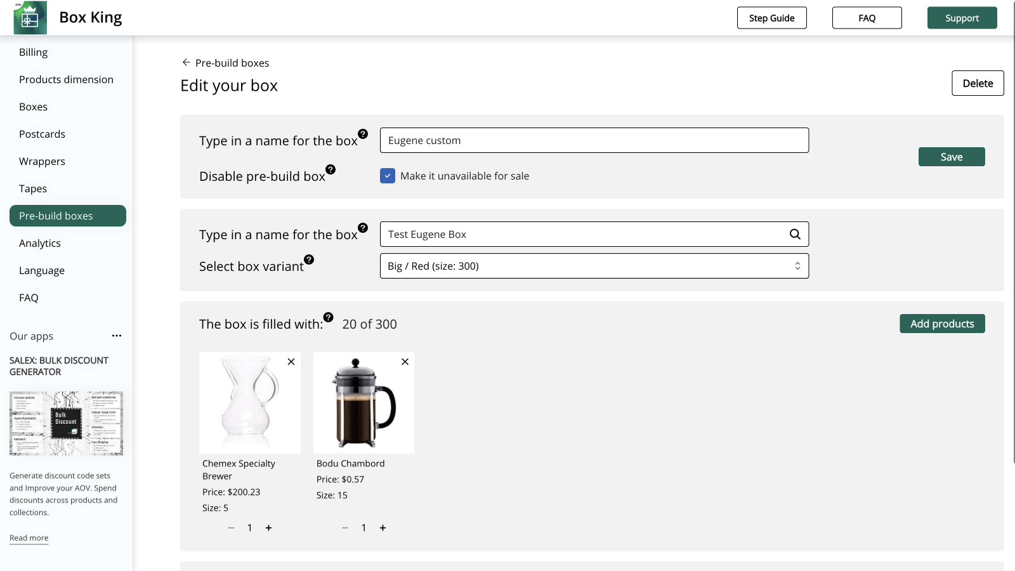Click the Box King logo icon
Viewport: 1015px width, 571px height.
click(x=30, y=18)
